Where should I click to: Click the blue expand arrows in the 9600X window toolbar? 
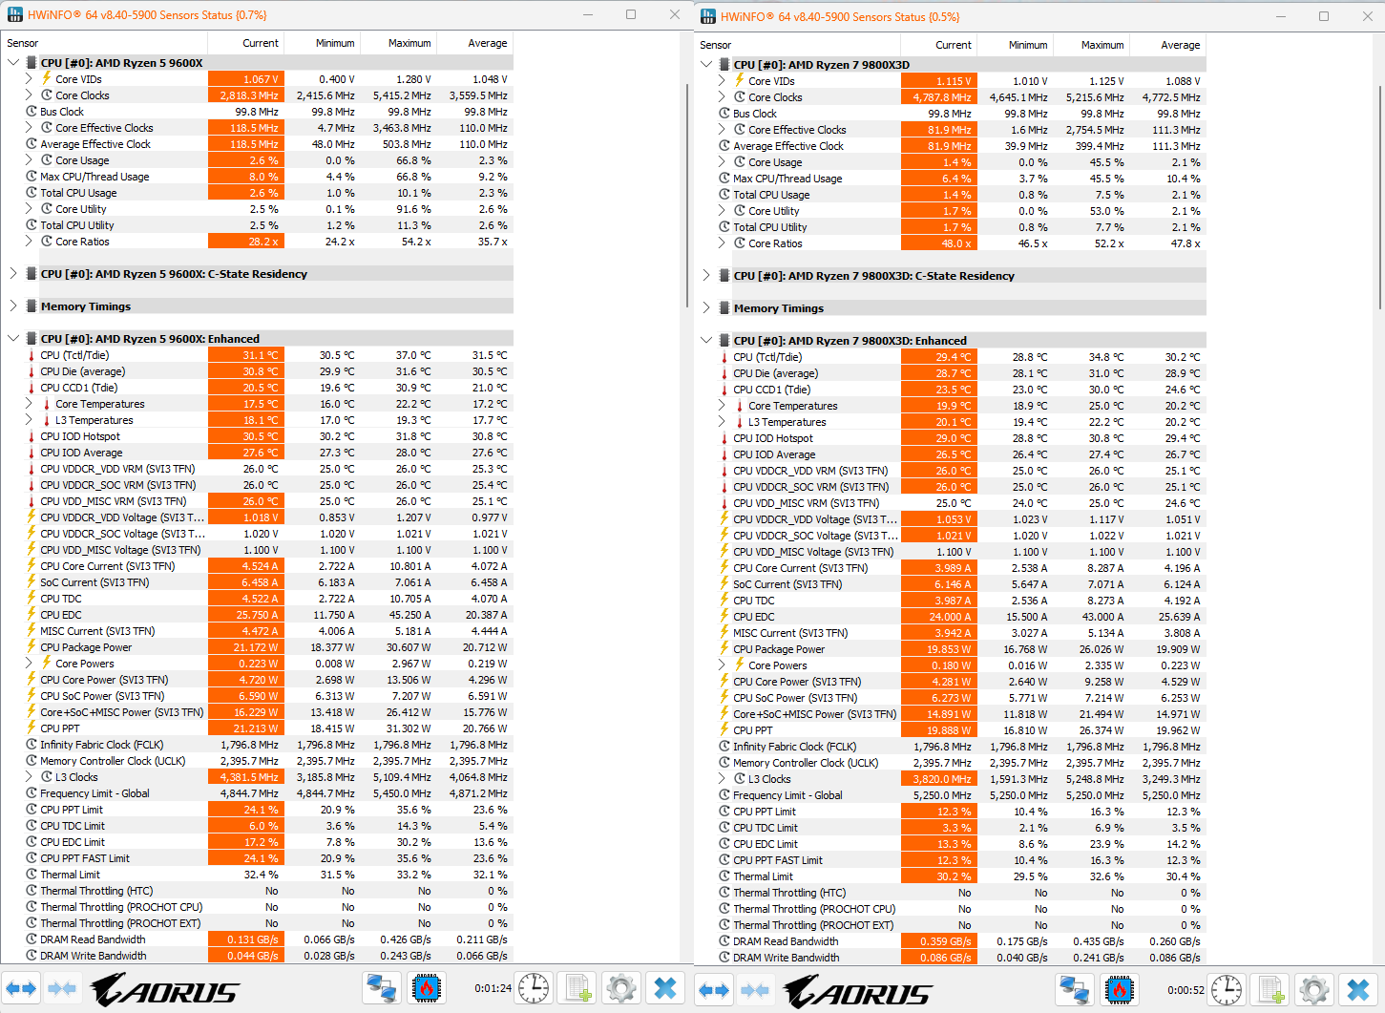(21, 988)
